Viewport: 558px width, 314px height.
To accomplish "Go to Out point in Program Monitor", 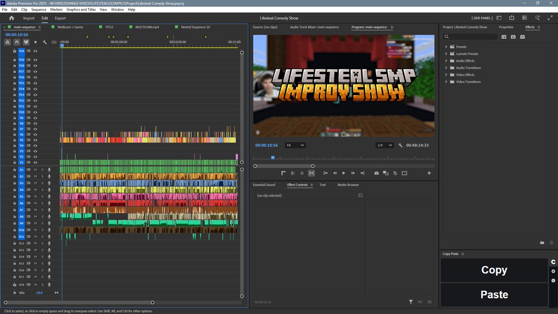I will (x=362, y=173).
